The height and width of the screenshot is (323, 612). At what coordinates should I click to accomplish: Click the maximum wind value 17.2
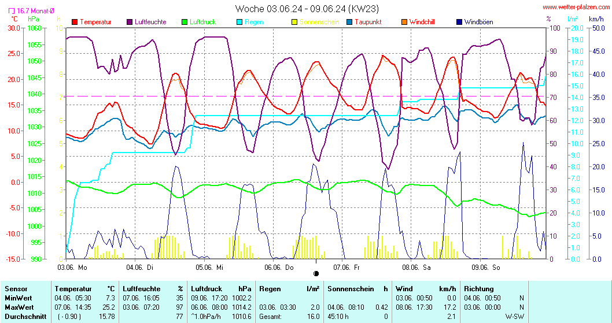449,307
